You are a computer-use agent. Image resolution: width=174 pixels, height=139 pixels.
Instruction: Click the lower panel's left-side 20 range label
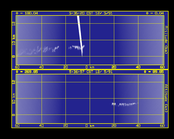click(x=66, y=126)
